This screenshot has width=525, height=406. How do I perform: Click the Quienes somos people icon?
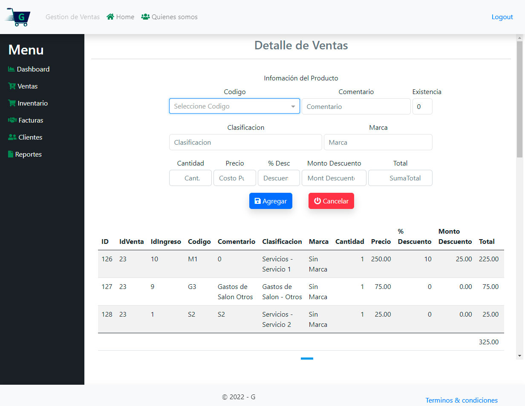(145, 17)
